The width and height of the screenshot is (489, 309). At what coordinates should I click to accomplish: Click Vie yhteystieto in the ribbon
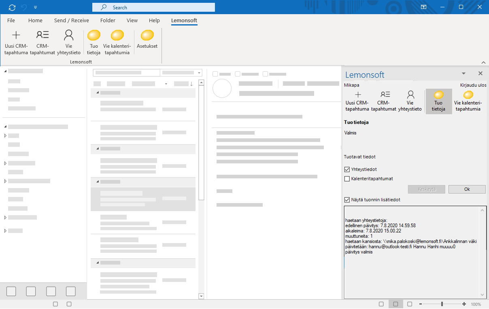69,42
